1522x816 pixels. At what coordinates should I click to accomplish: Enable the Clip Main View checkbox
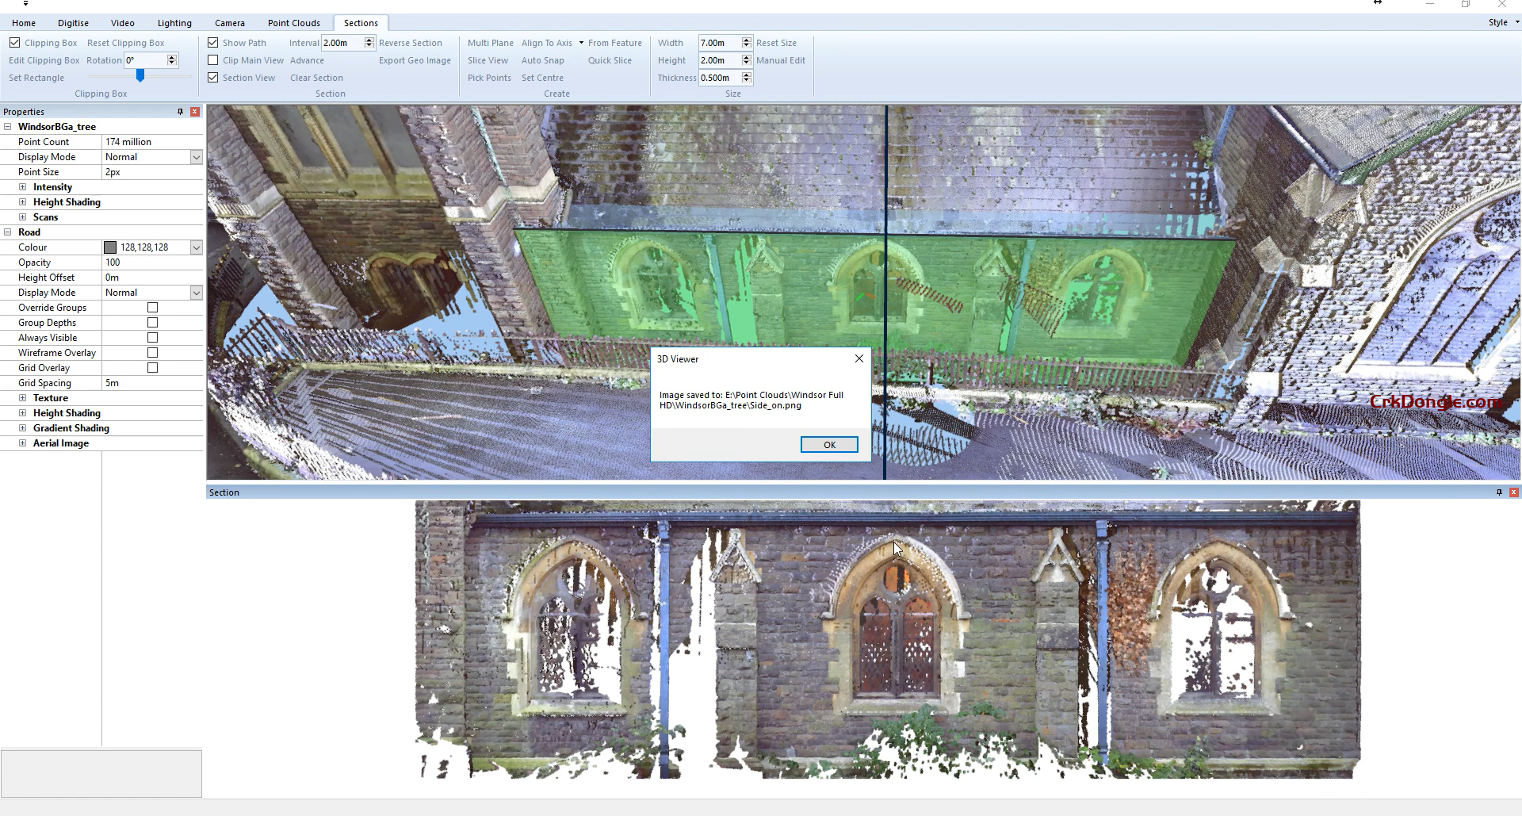tap(213, 60)
